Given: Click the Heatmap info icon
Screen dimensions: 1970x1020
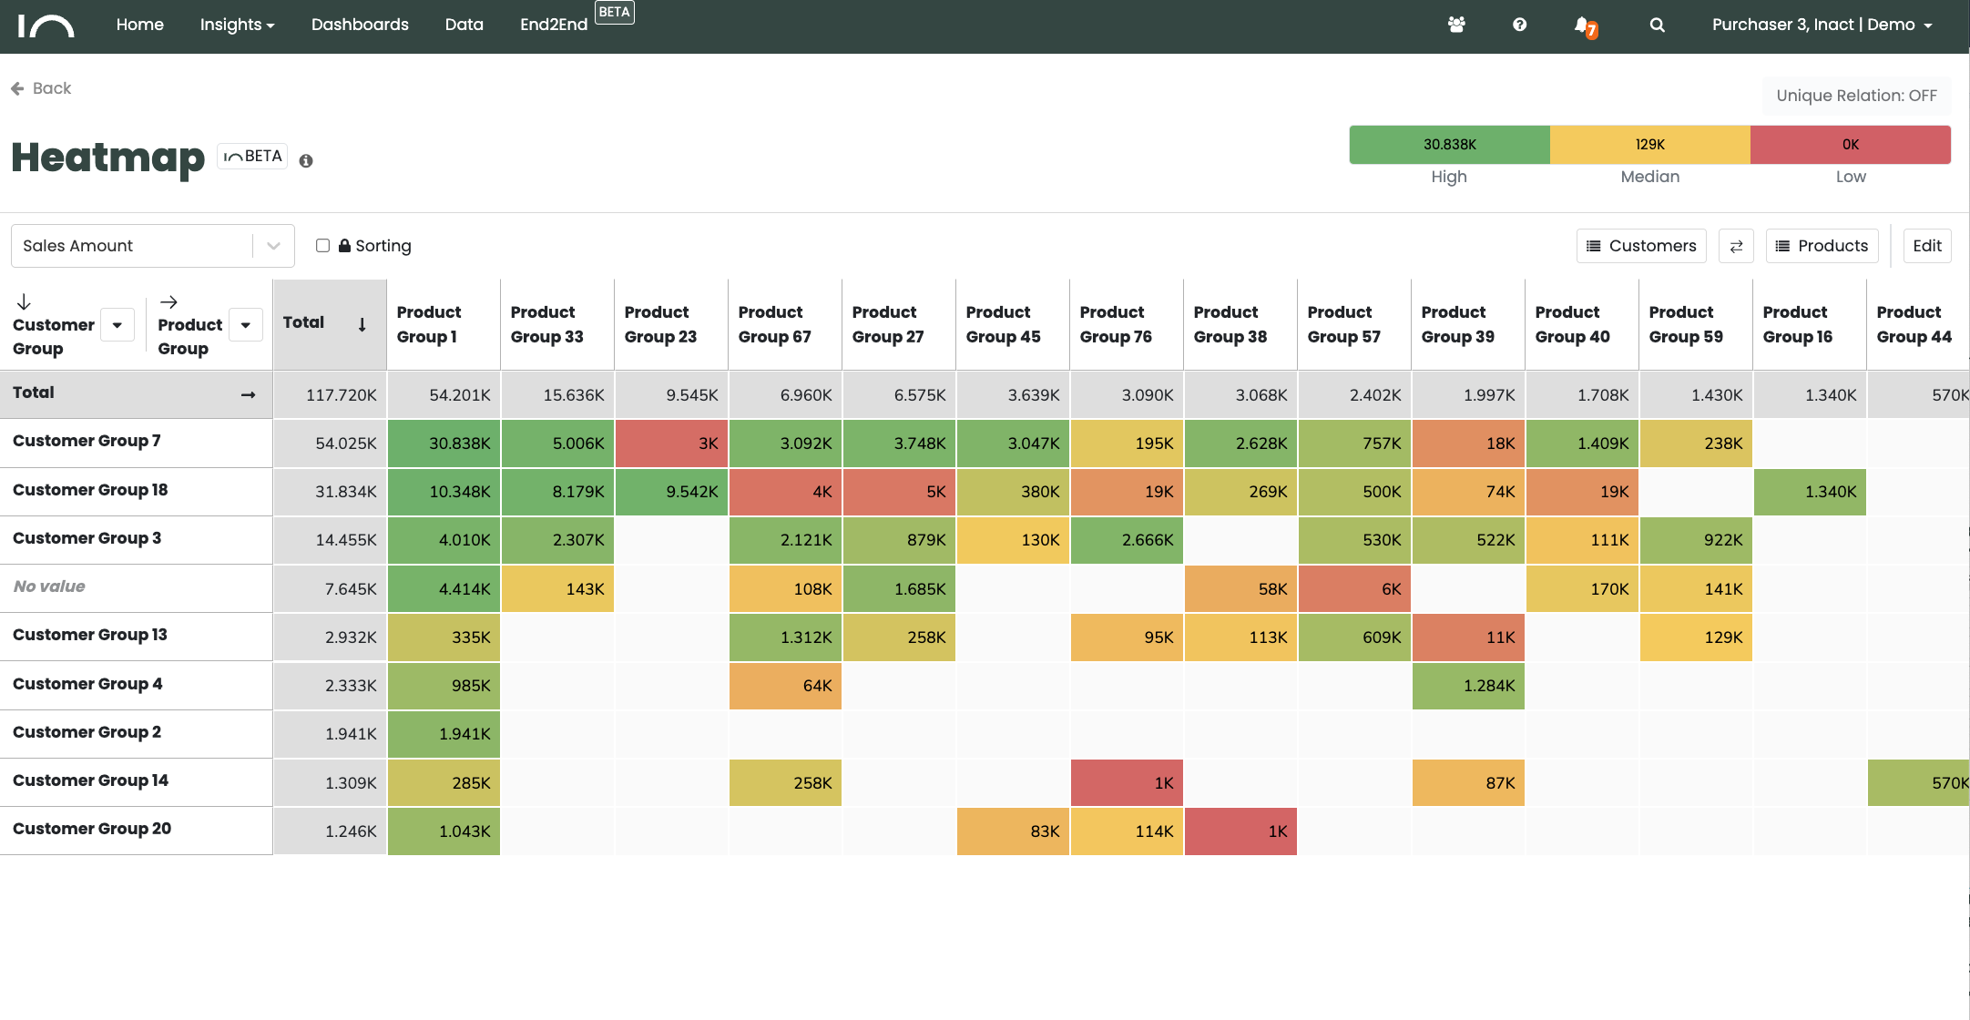Looking at the screenshot, I should point(306,160).
